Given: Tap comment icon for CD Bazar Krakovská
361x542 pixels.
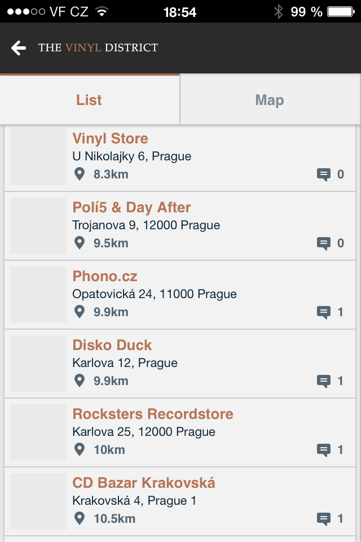Looking at the screenshot, I should point(323,519).
